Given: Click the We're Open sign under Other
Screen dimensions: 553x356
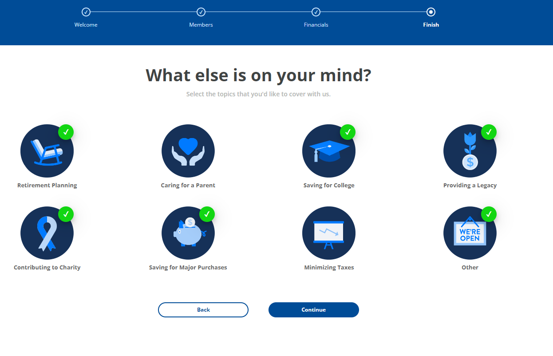Looking at the screenshot, I should [x=470, y=233].
